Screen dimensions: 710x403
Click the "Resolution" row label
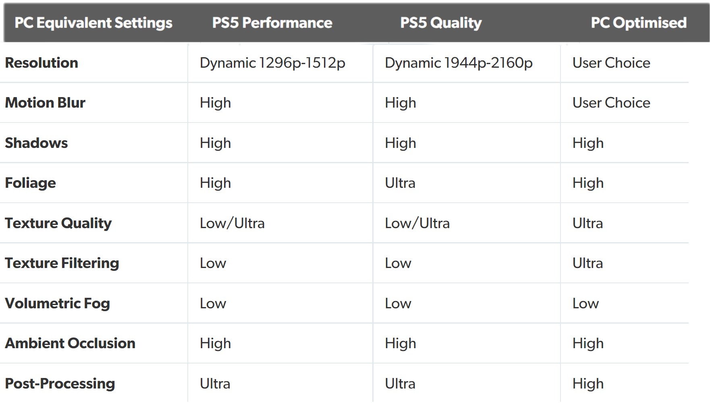tap(42, 63)
